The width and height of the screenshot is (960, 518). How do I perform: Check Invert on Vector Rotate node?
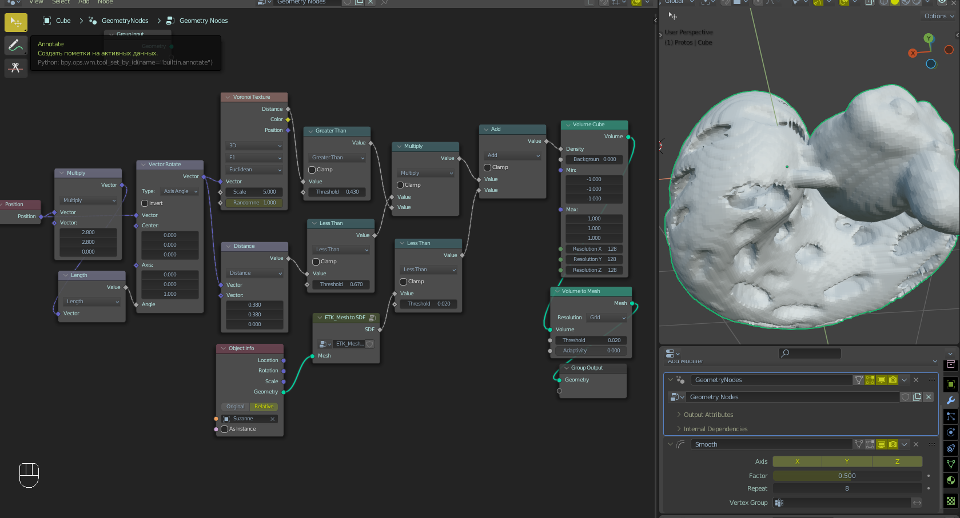[x=145, y=203]
